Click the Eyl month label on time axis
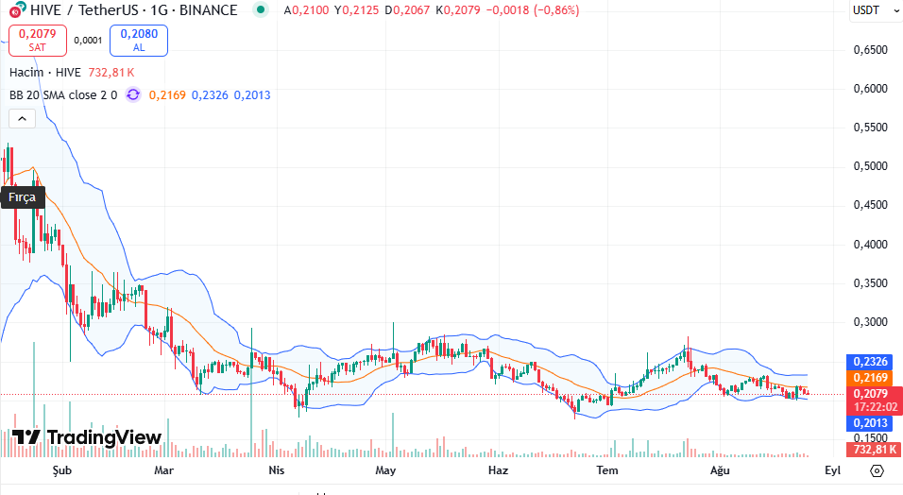This screenshot has width=903, height=495. pos(833,470)
